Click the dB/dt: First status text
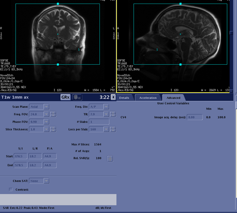The height and width of the screenshot is (213, 237). [103, 208]
